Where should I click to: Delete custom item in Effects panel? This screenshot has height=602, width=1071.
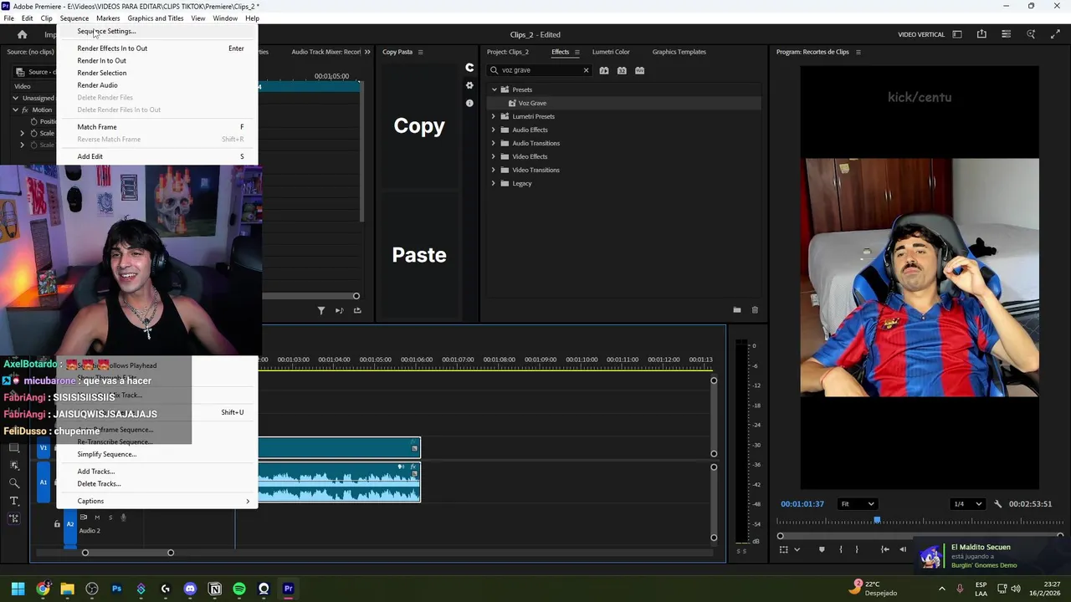755,310
